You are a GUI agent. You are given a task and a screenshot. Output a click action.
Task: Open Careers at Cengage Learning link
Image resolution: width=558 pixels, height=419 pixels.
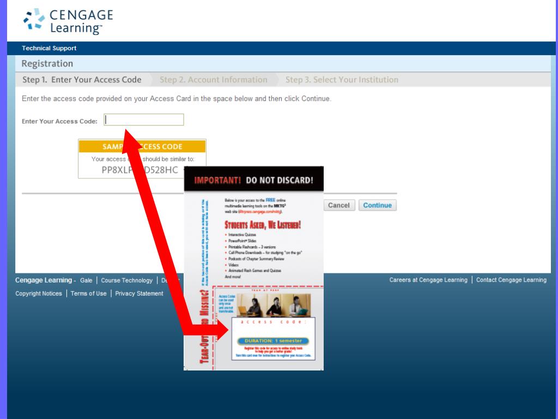click(x=428, y=280)
